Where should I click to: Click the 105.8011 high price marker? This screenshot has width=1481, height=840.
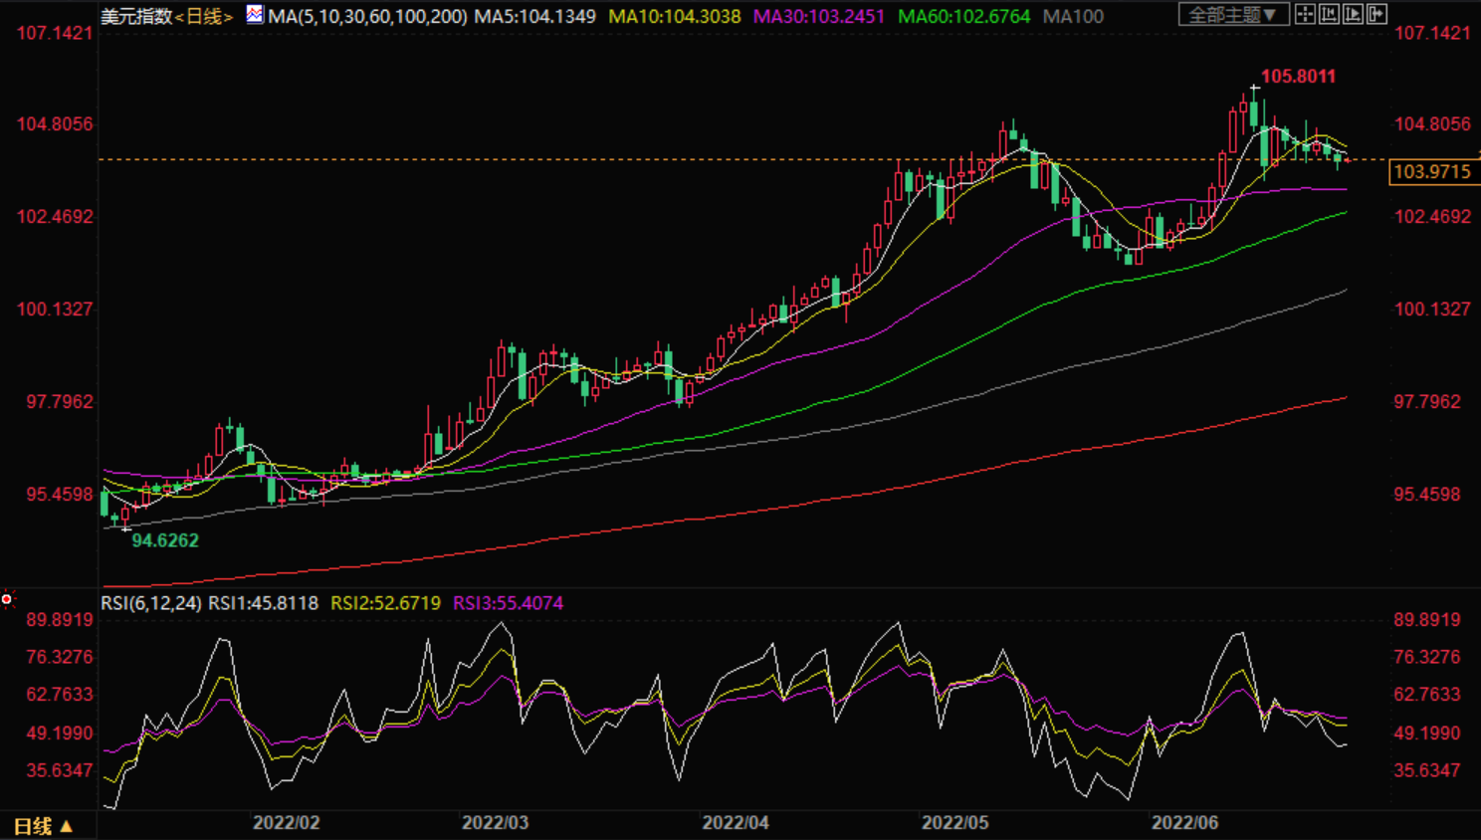point(1298,77)
